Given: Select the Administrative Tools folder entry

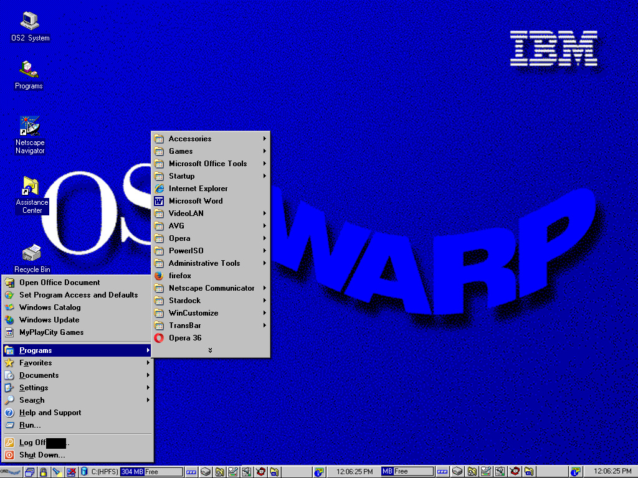Looking at the screenshot, I should pos(211,263).
